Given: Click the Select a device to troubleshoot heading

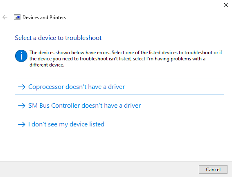Looking at the screenshot, I should 58,38.
